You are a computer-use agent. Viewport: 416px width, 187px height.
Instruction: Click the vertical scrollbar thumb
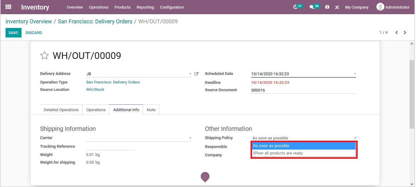point(412,94)
